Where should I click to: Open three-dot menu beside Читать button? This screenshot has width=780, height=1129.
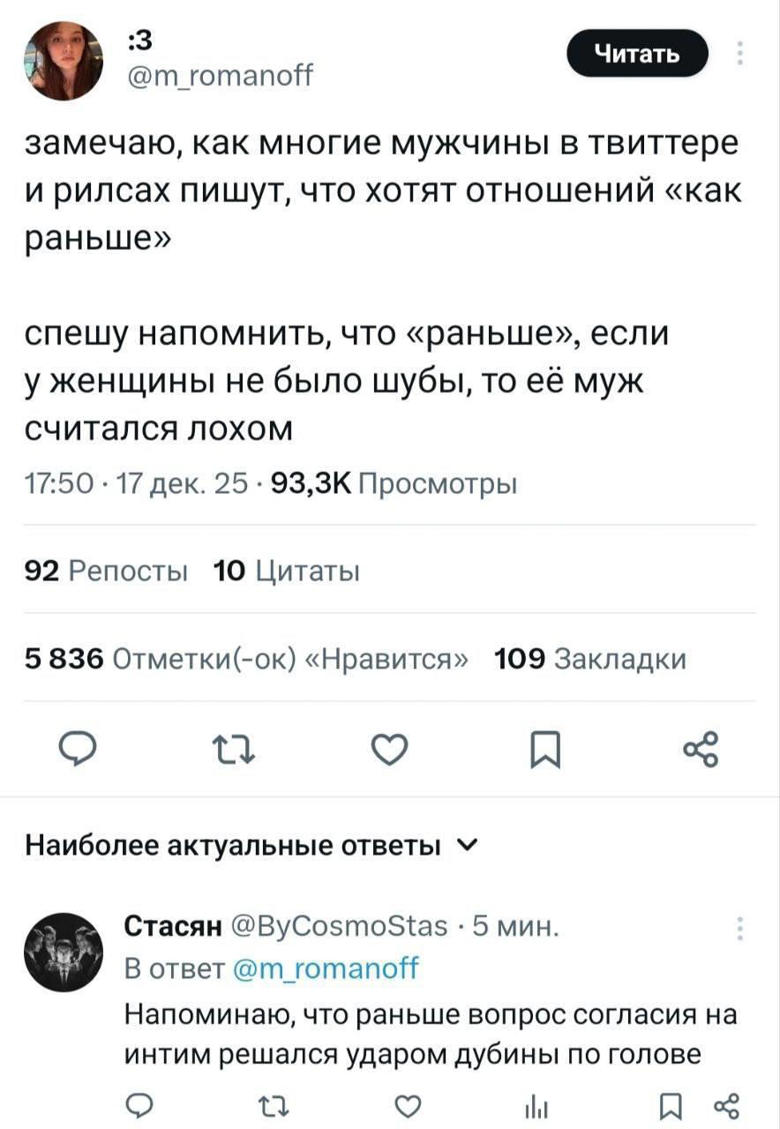click(x=739, y=55)
